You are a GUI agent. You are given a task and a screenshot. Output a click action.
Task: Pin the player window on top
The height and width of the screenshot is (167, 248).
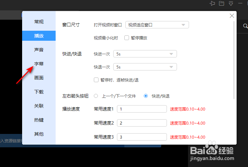click(x=212, y=3)
